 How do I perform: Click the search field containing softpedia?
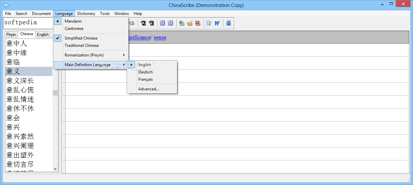(28, 23)
